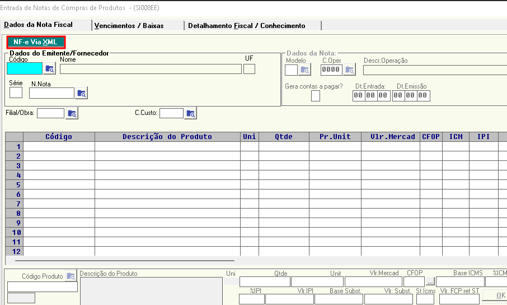
Task: Click the bottom CFOP input field
Action: tap(414, 281)
